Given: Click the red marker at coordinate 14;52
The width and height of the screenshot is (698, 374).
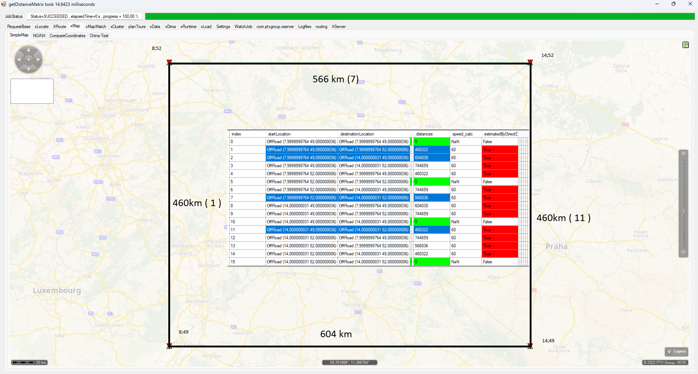Looking at the screenshot, I should point(530,62).
